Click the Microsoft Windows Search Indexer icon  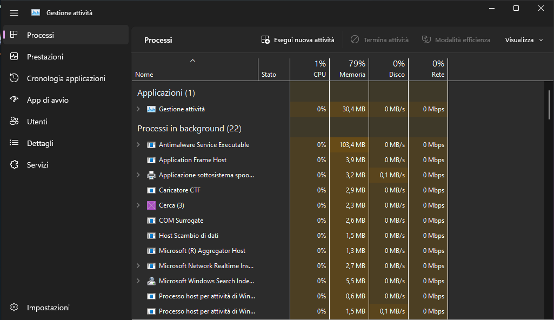151,281
